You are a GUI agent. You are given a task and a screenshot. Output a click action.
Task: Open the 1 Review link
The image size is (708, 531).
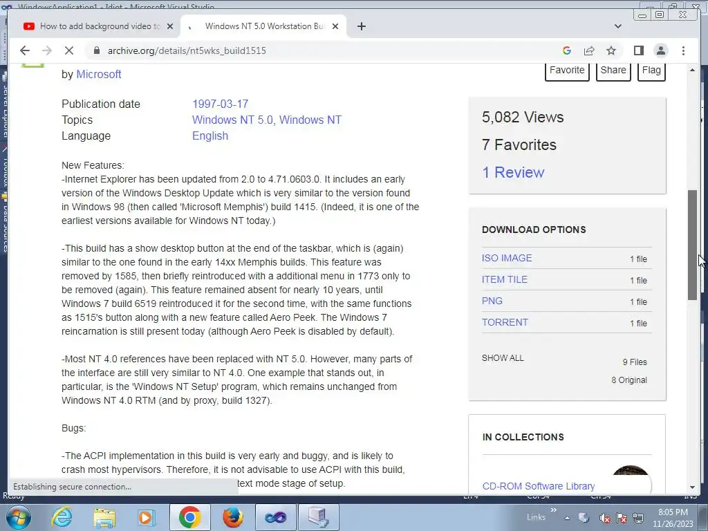(x=513, y=172)
